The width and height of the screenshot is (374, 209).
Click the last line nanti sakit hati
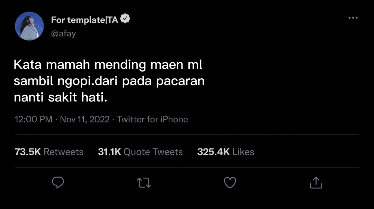(x=61, y=98)
